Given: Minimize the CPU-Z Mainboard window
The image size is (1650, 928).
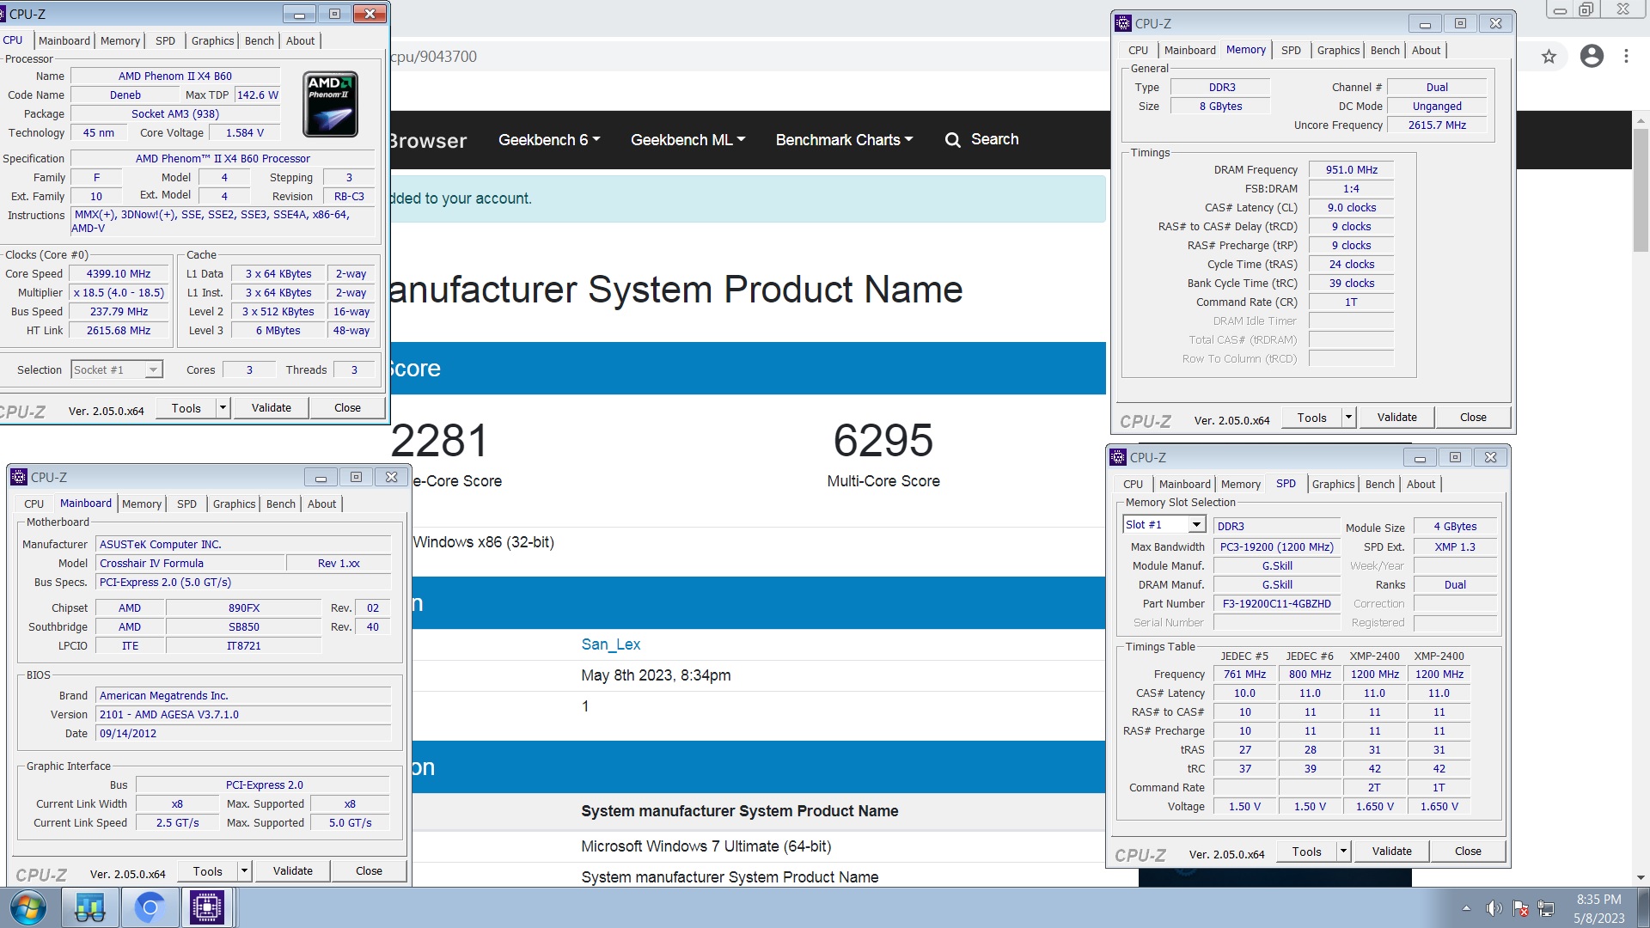Looking at the screenshot, I should 321,477.
